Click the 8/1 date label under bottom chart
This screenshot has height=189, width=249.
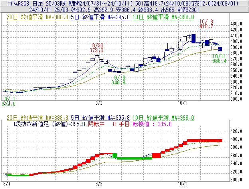[x=7, y=184]
